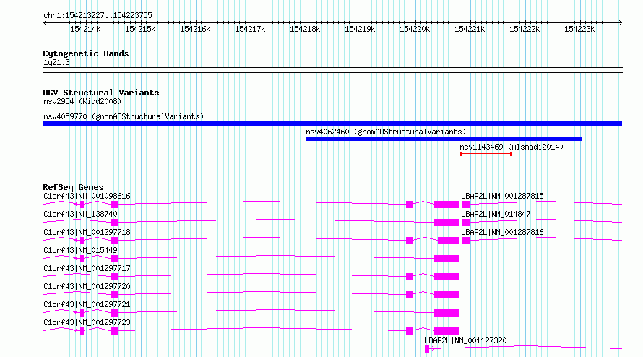Select the wide exon block of C1orf43 NM_001297721
The width and height of the screenshot is (643, 357).
tap(447, 313)
